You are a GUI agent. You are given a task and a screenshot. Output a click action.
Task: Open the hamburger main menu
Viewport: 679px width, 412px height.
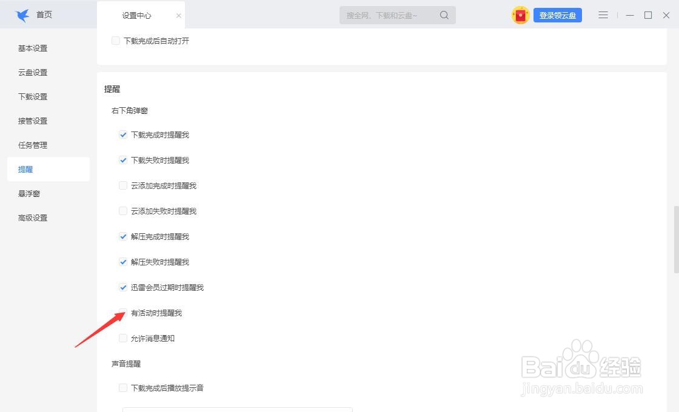pyautogui.click(x=603, y=15)
